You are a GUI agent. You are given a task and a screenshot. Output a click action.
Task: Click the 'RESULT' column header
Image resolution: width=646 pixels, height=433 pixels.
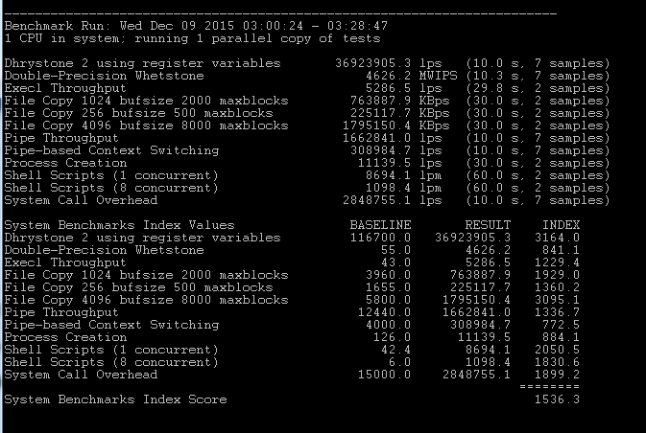[489, 225]
